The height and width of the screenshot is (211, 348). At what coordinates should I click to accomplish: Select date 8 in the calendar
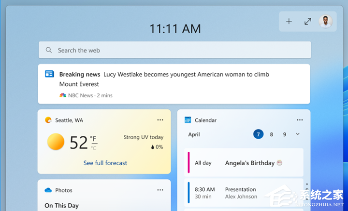pos(272,134)
